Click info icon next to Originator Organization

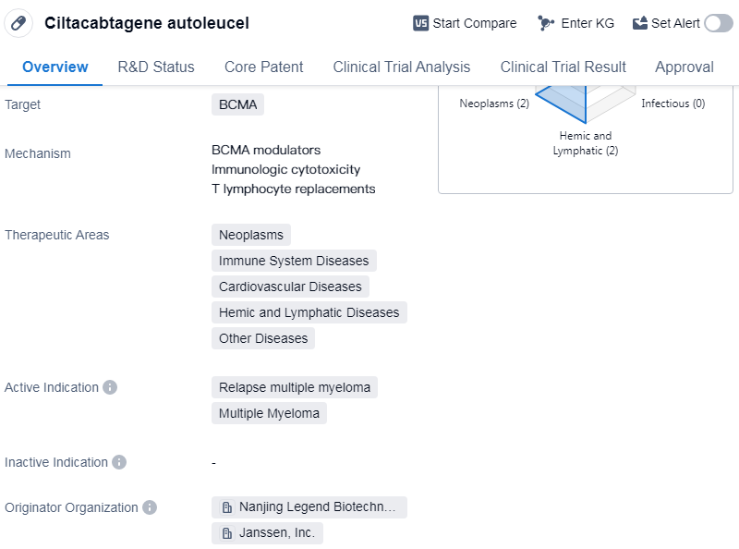coord(150,507)
